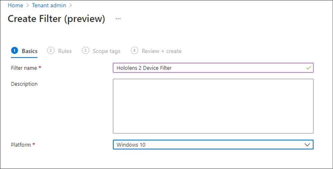Open the Review + create tab
The image size is (333, 169).
[156, 51]
